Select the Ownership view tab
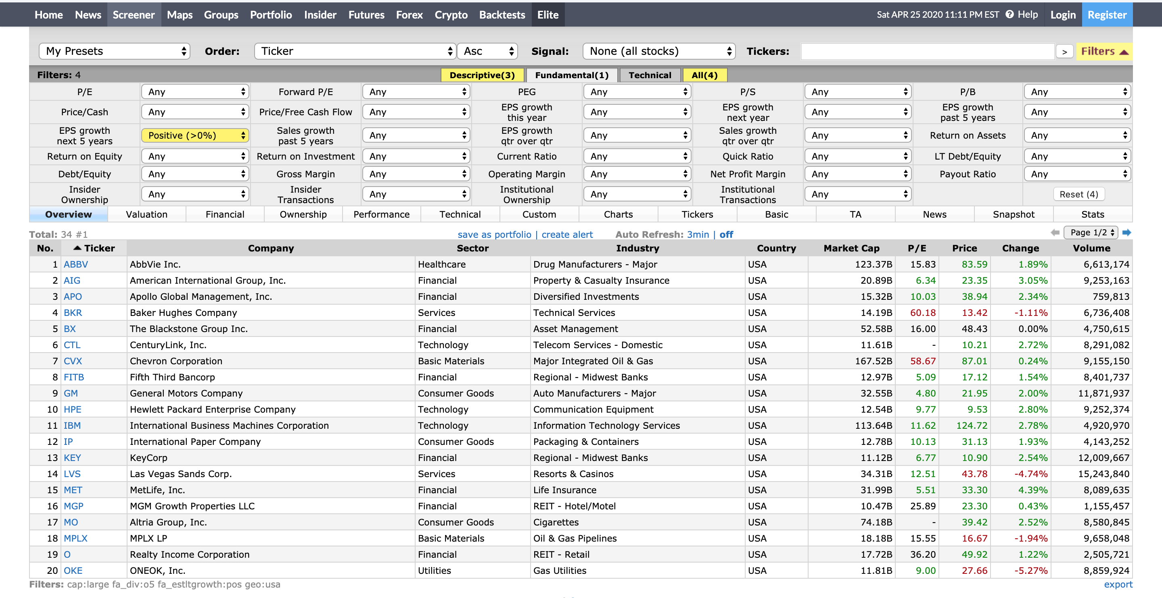Viewport: 1162px width, 598px height. [303, 214]
